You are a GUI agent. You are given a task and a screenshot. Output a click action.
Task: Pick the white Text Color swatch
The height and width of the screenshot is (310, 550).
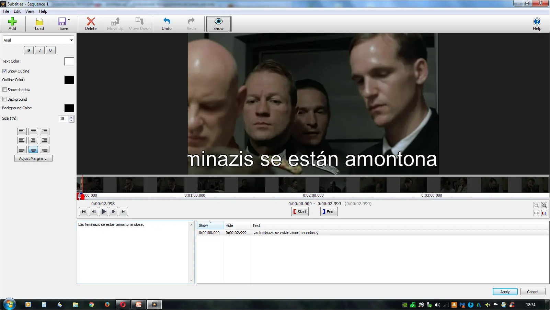(x=69, y=62)
